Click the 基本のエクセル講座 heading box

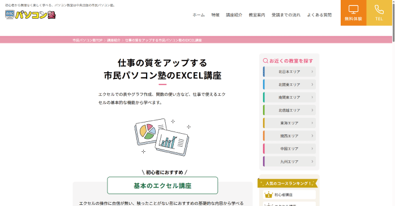[x=162, y=185]
